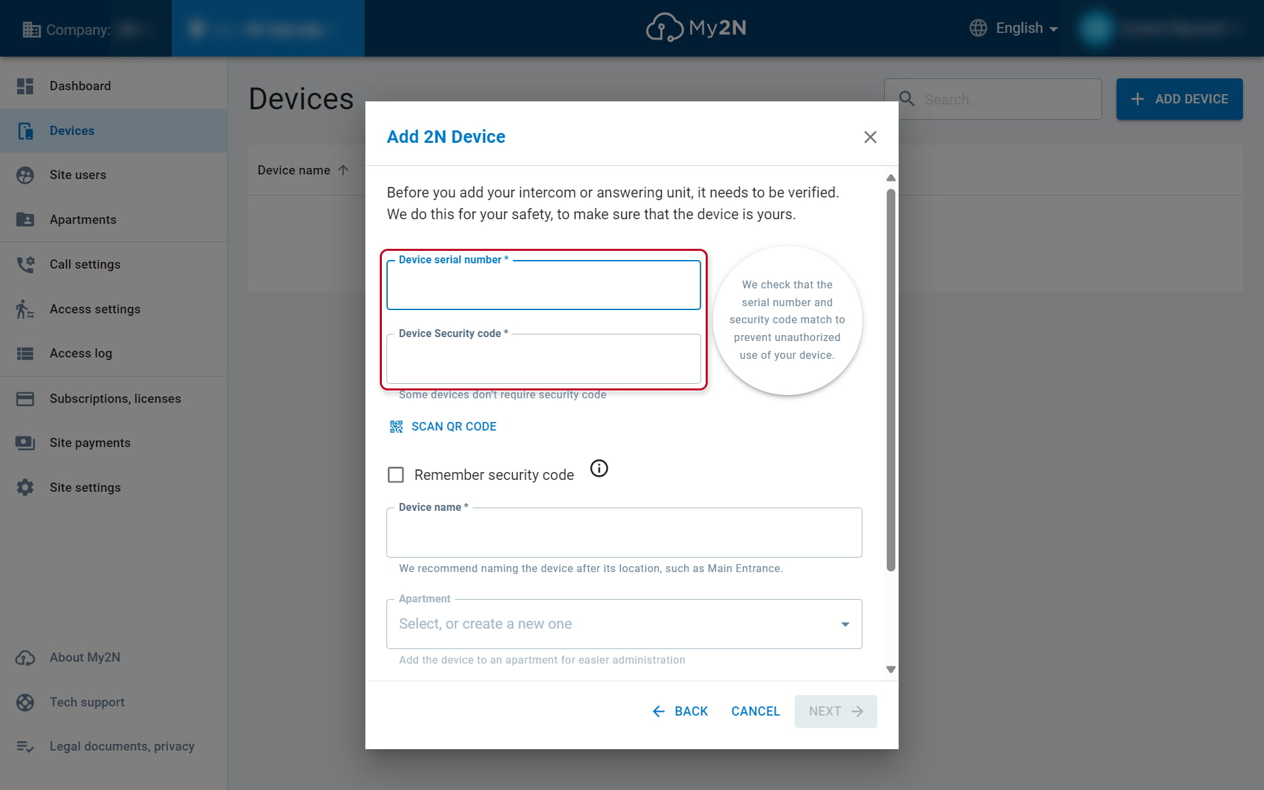1264x790 pixels.
Task: Open Call settings
Action: 114,264
